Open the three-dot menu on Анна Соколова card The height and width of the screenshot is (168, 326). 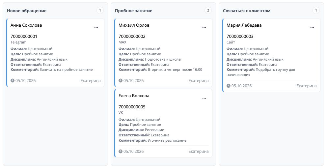pyautogui.click(x=96, y=27)
